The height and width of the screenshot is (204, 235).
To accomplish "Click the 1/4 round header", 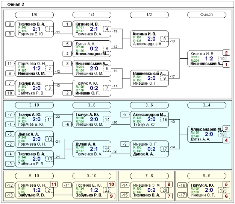I will click(x=92, y=15).
